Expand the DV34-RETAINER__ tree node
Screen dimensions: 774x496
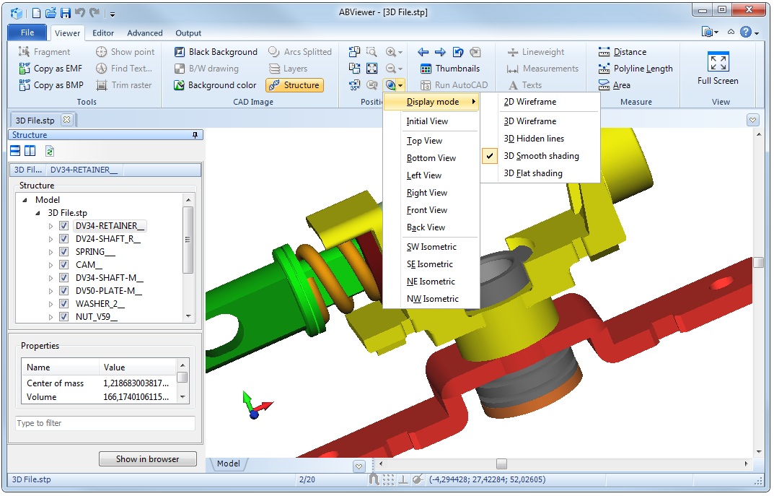point(52,225)
